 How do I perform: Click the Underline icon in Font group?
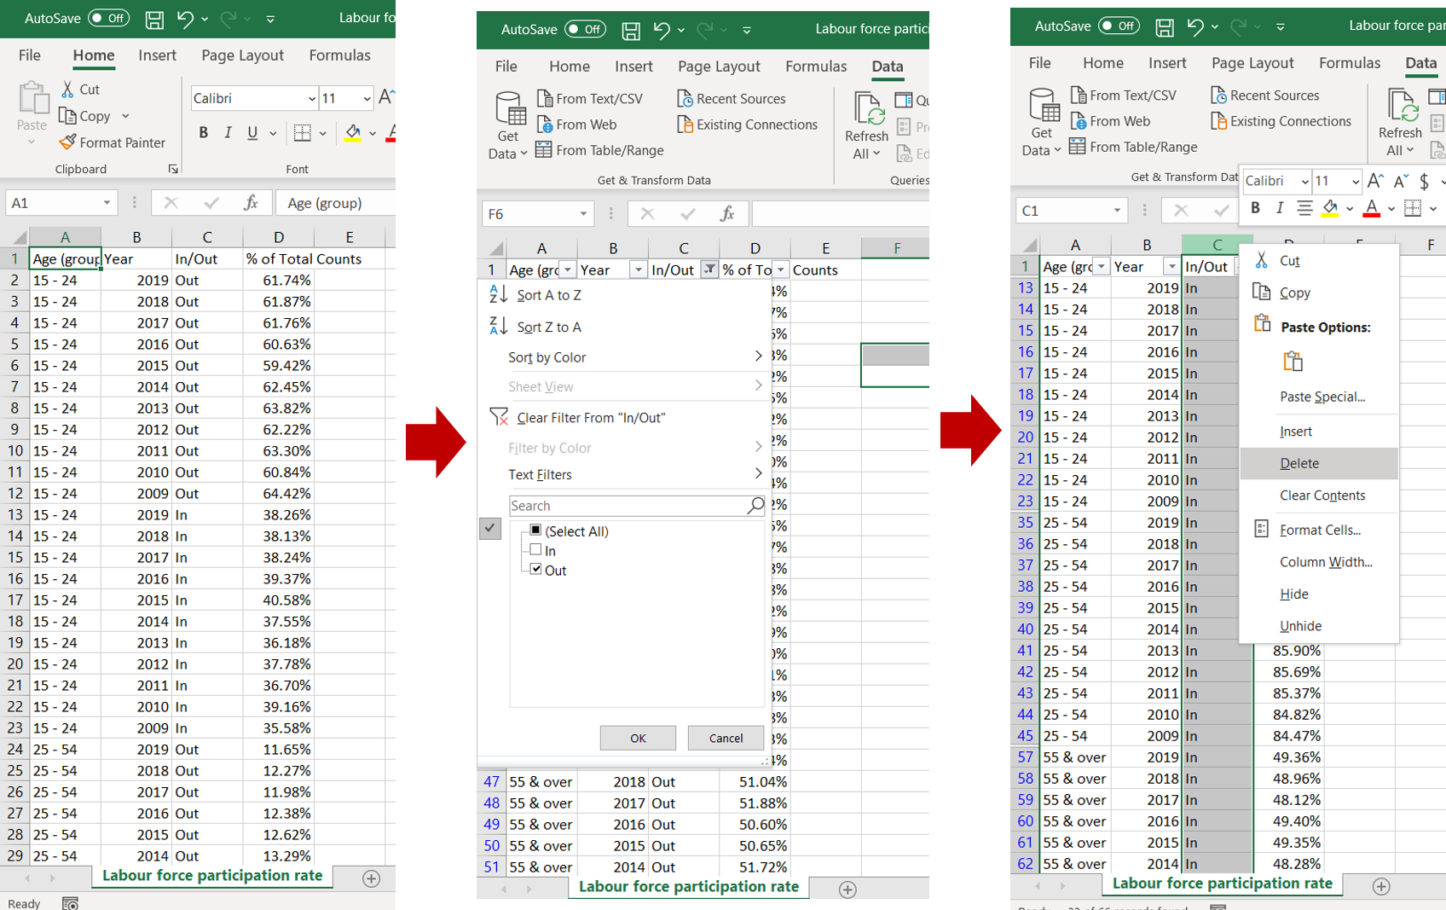[x=252, y=133]
